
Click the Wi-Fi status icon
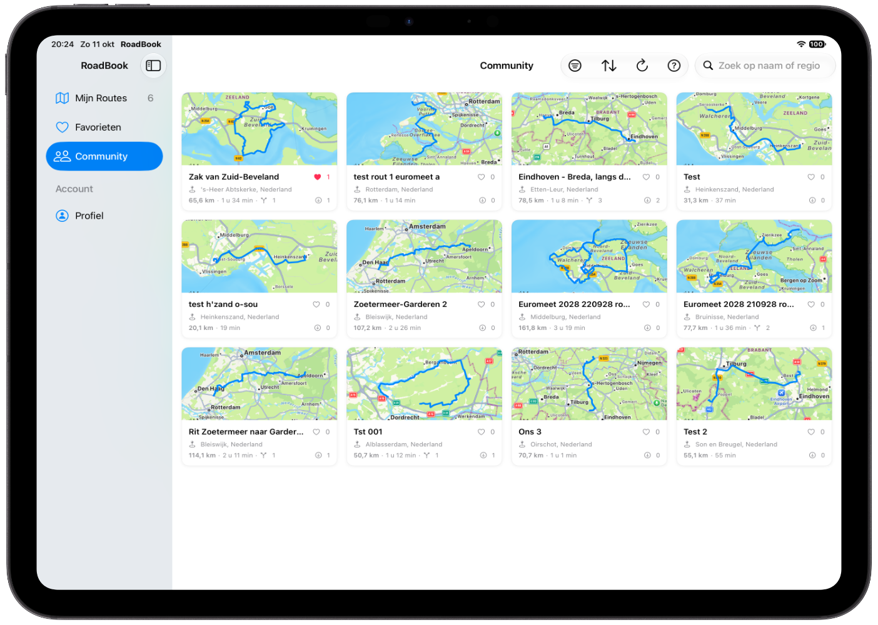coord(801,44)
